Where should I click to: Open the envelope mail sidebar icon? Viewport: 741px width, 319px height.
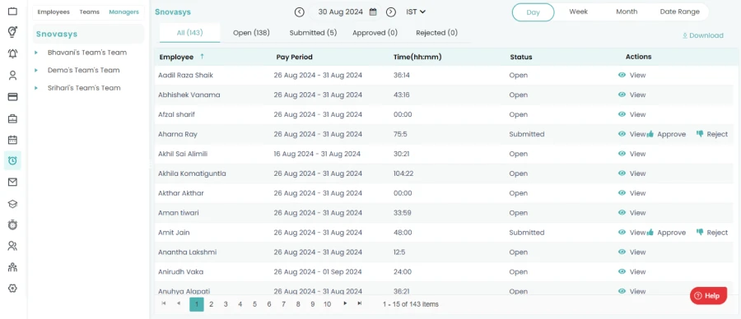[12, 183]
